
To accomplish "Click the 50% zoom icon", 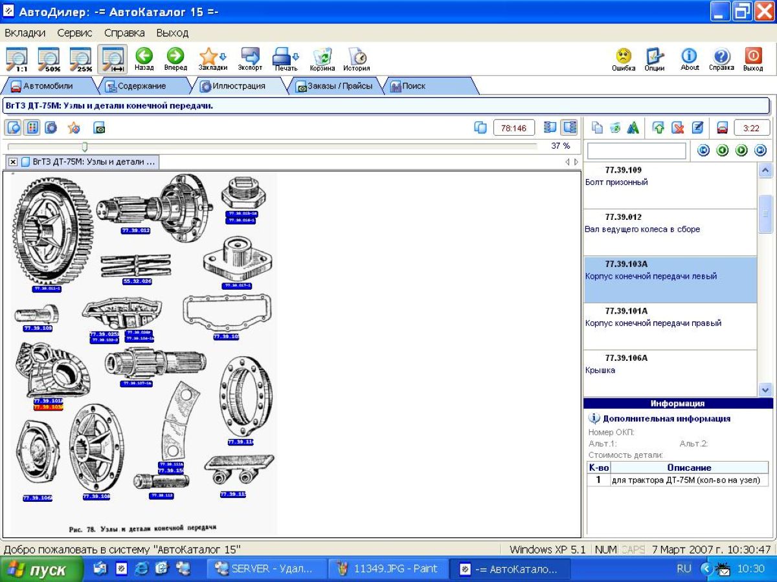I will [x=49, y=58].
